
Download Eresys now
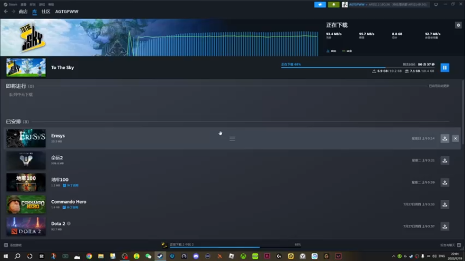point(445,138)
